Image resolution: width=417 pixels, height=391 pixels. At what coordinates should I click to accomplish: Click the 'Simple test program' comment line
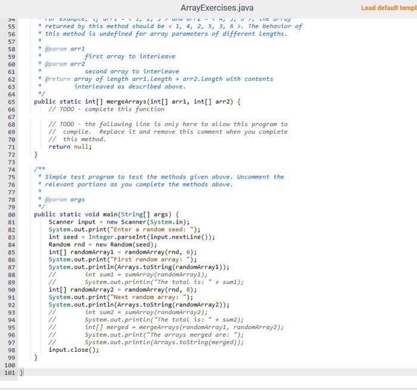click(161, 177)
